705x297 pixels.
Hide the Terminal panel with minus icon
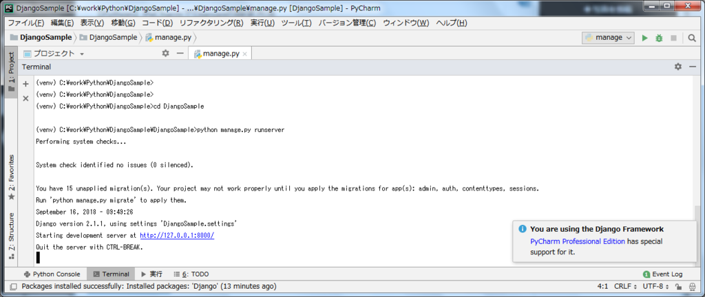pos(693,67)
